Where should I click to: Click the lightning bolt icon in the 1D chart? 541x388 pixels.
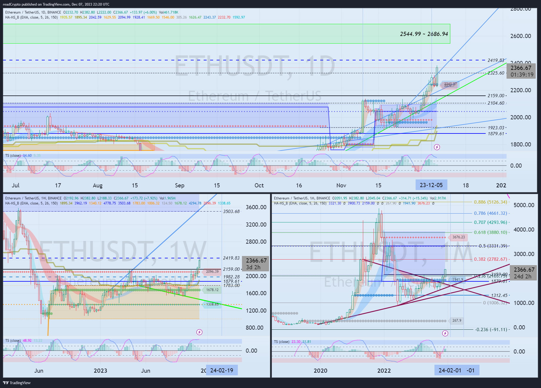click(437, 147)
